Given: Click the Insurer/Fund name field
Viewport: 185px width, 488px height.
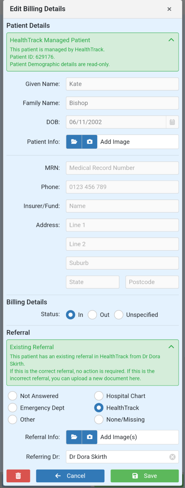Looking at the screenshot, I should click(123, 206).
